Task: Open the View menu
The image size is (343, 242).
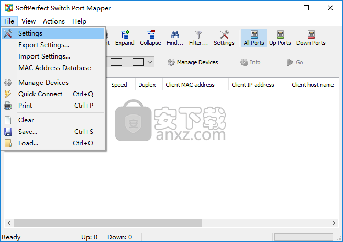Action: (x=28, y=21)
